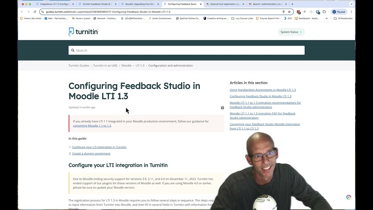This screenshot has height=210, width=373.
Task: Open the Paused profile button
Action: tap(339, 12)
